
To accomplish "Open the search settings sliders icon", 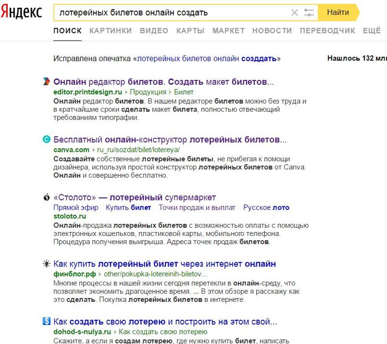I will tap(309, 13).
